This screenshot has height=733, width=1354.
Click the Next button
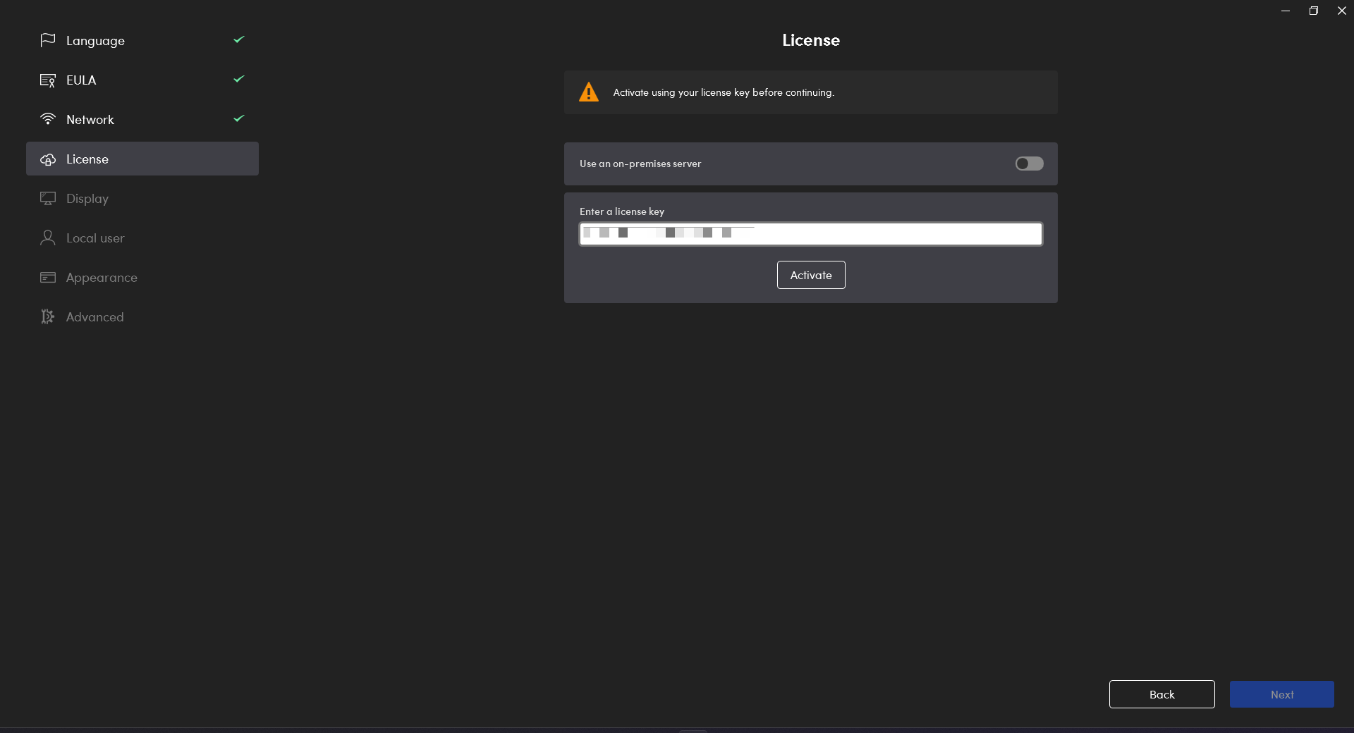point(1281,694)
